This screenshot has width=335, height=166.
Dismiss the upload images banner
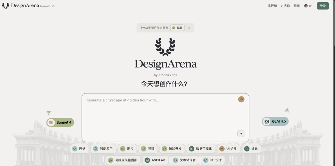pos(189,28)
